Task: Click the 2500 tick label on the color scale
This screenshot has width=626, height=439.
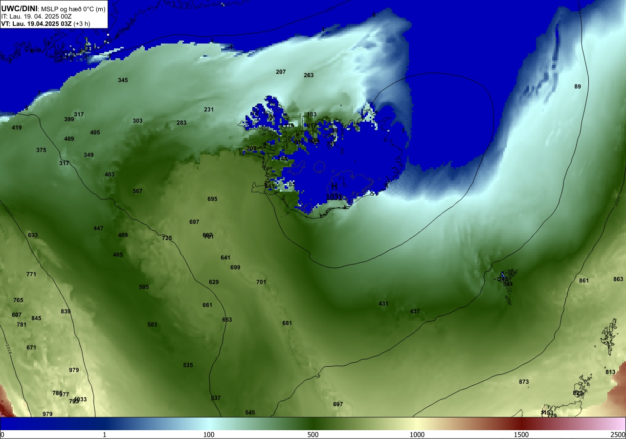Action: point(618,435)
